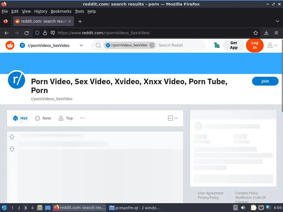Viewport: 283px width, 212px height.
Task: Open the Tools menu
Action: pos(79,11)
